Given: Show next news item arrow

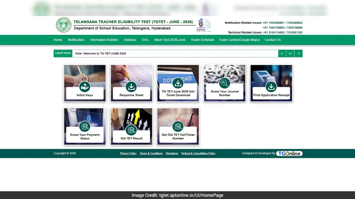Looking at the screenshot, I should click(x=299, y=54).
